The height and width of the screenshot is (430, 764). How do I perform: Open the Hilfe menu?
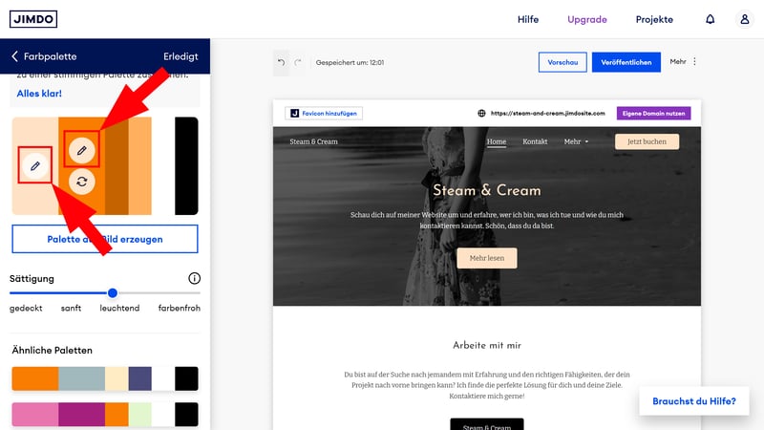tap(528, 19)
